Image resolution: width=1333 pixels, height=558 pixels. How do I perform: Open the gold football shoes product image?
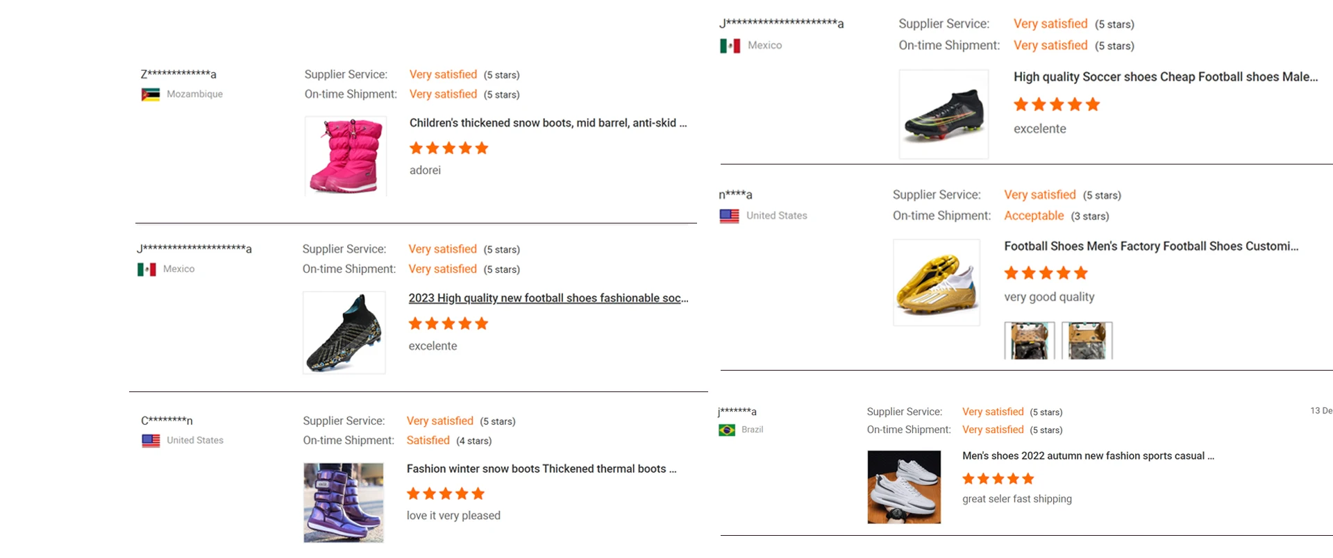pos(937,282)
